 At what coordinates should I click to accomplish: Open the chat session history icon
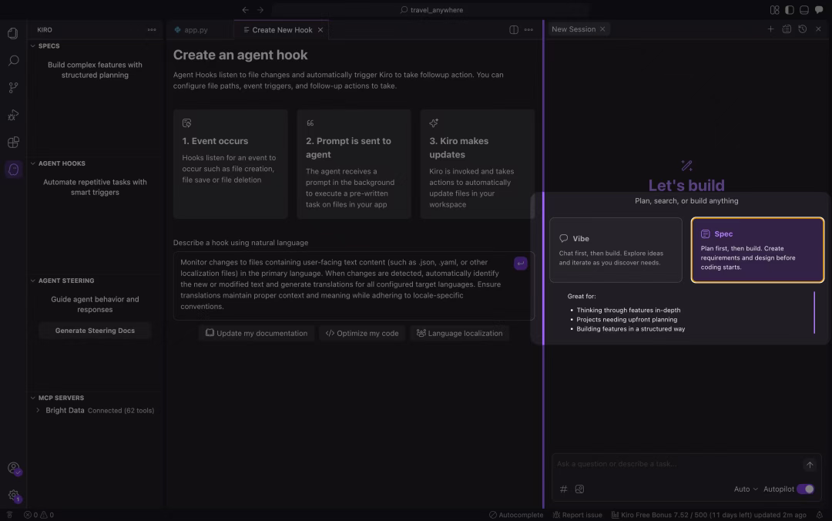pos(802,29)
